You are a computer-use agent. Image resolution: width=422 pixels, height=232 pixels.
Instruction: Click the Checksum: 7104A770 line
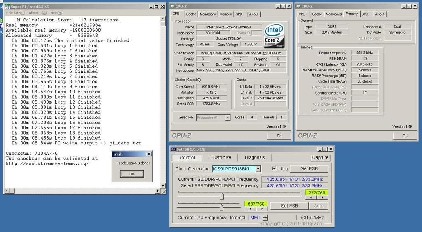(x=32, y=153)
